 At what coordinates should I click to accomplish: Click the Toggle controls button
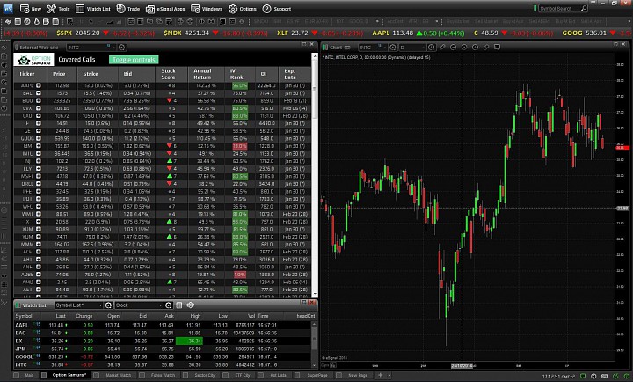[x=134, y=60]
